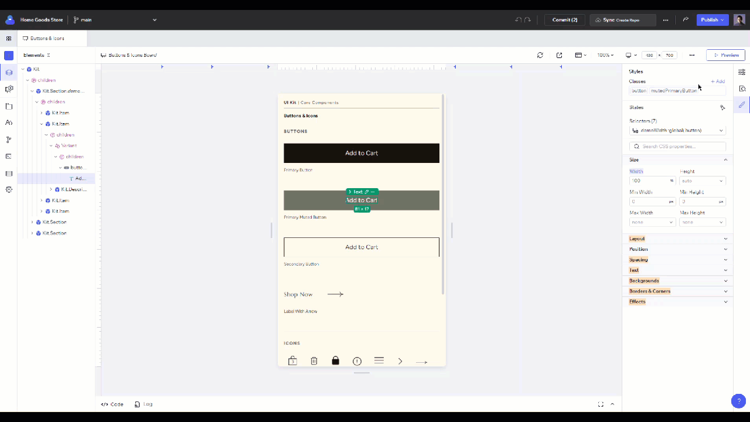
Task: Collapse the Size section
Action: 725,160
